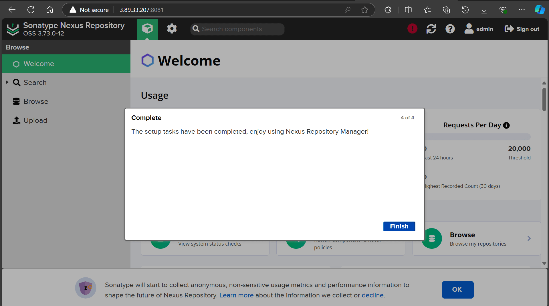Select Welcome in the Browse menu
549x306 pixels.
pos(39,64)
